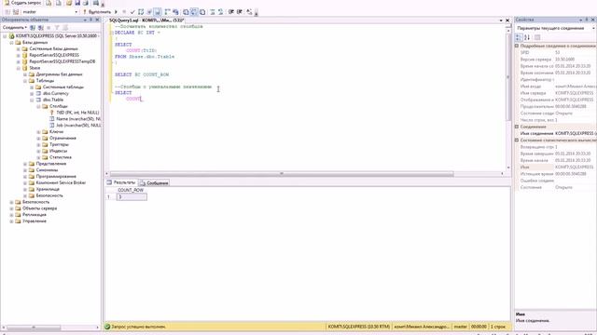Screen dimensions: 597x335
Task: Select the Job nvarchar column
Action: 78,126
